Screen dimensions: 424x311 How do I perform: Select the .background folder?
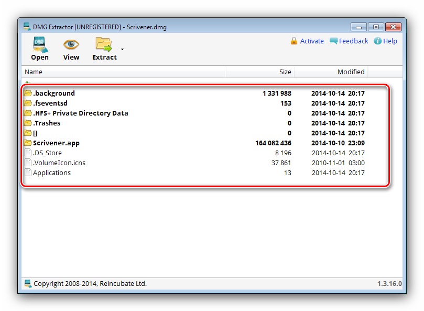(53, 93)
